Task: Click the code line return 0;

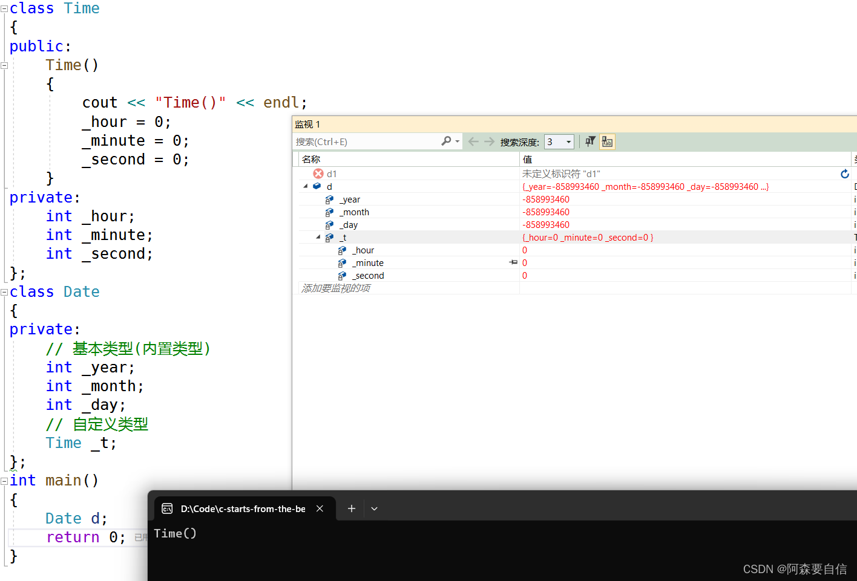Action: click(x=85, y=537)
